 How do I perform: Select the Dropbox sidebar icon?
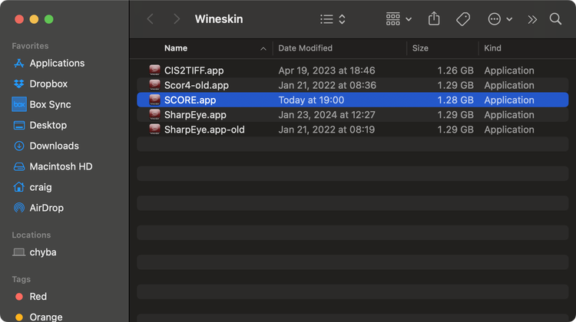pos(19,84)
